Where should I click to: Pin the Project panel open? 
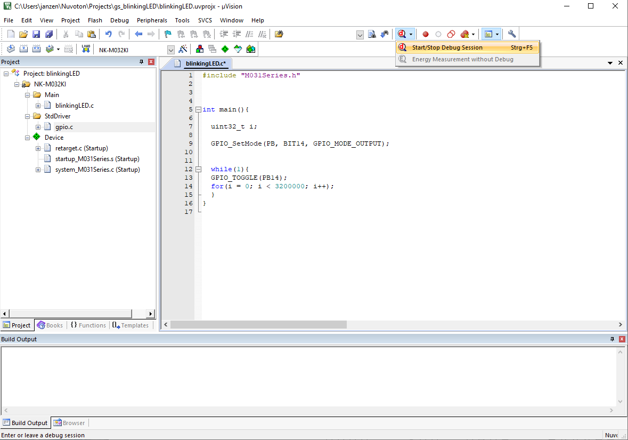point(141,61)
